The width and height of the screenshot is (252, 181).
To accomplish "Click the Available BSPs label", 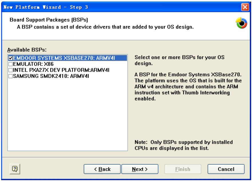I will pyautogui.click(x=27, y=50).
